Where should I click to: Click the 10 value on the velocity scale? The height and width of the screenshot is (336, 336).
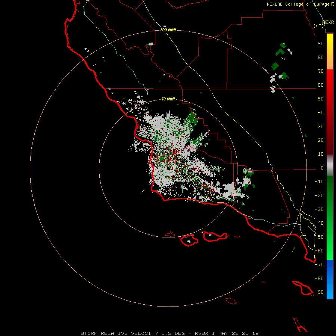pos(321,154)
